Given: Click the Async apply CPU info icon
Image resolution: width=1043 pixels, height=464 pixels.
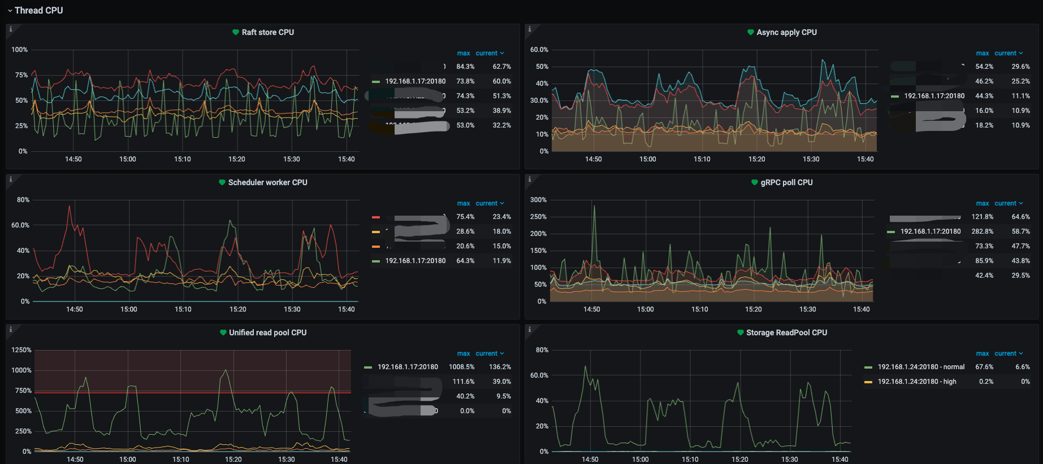Looking at the screenshot, I should [x=530, y=29].
